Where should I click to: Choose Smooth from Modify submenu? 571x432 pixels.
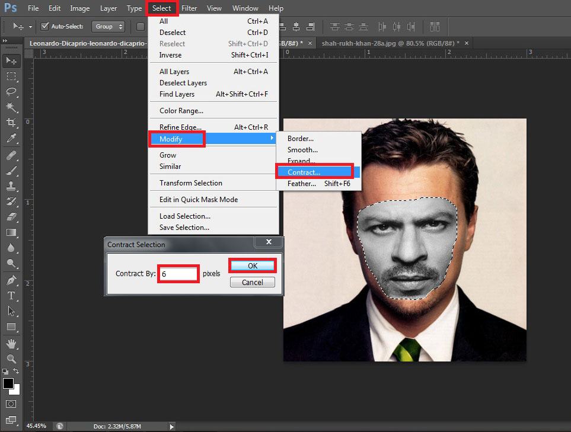click(x=318, y=149)
